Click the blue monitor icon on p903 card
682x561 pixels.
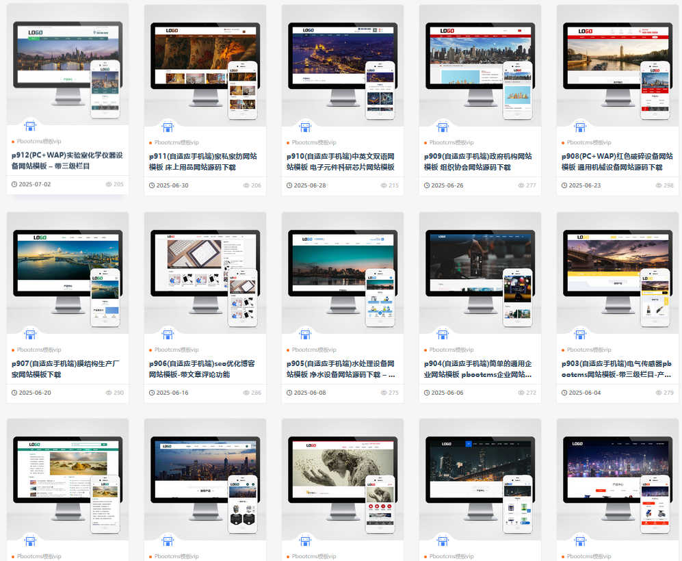(x=580, y=334)
